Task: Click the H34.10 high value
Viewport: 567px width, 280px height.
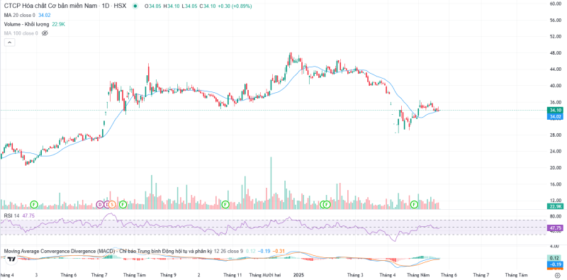Action: click(x=172, y=6)
